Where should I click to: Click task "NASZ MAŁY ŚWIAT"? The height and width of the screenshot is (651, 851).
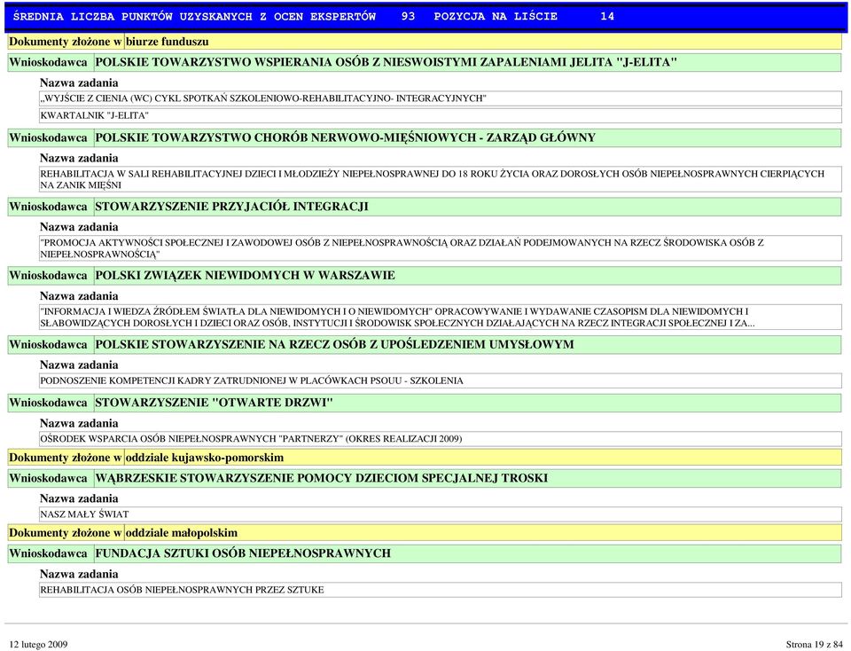pos(441,514)
